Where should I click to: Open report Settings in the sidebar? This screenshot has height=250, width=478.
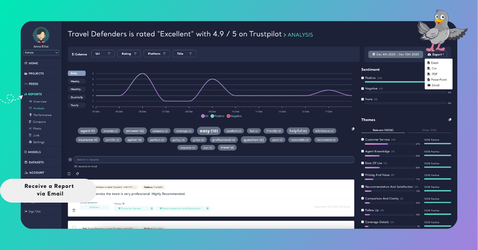36,142
